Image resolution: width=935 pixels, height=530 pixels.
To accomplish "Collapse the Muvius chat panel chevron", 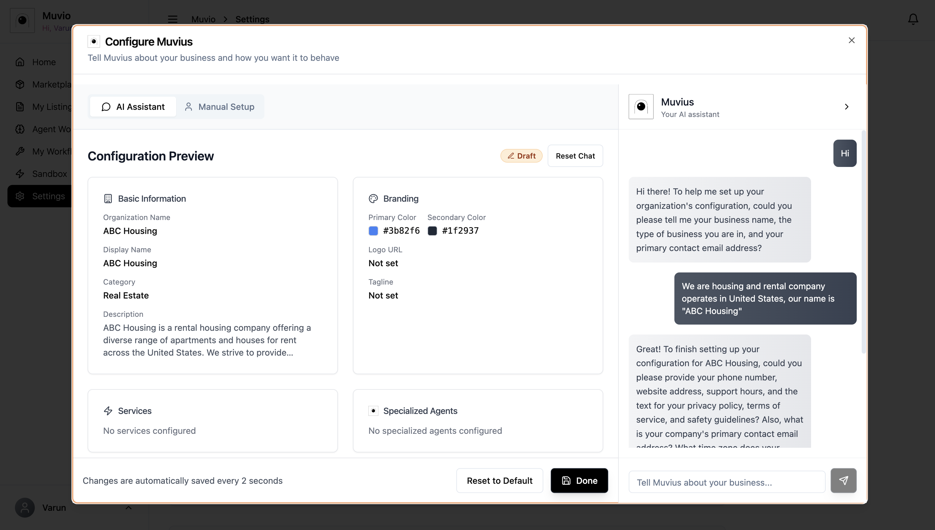I will pyautogui.click(x=846, y=107).
